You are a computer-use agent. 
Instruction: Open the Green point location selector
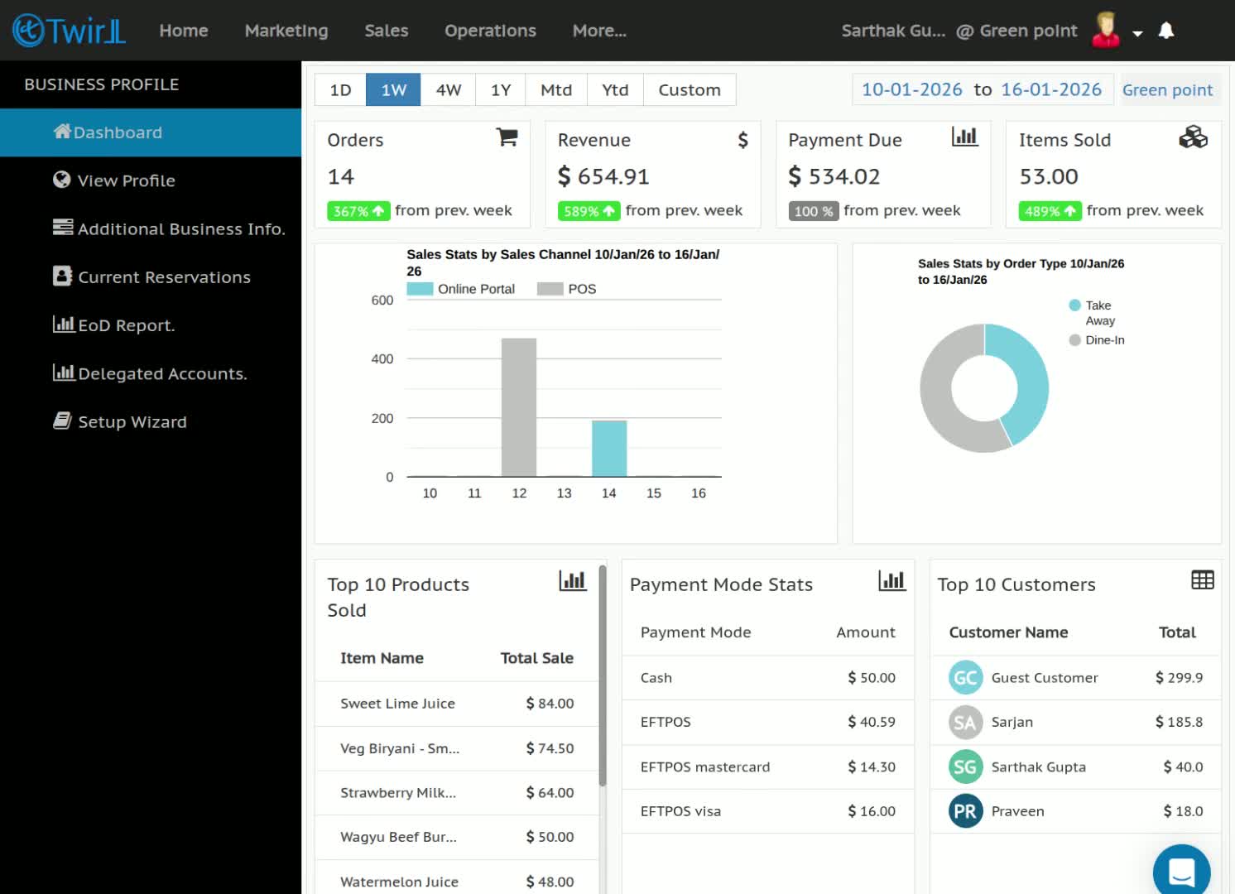click(x=1167, y=89)
